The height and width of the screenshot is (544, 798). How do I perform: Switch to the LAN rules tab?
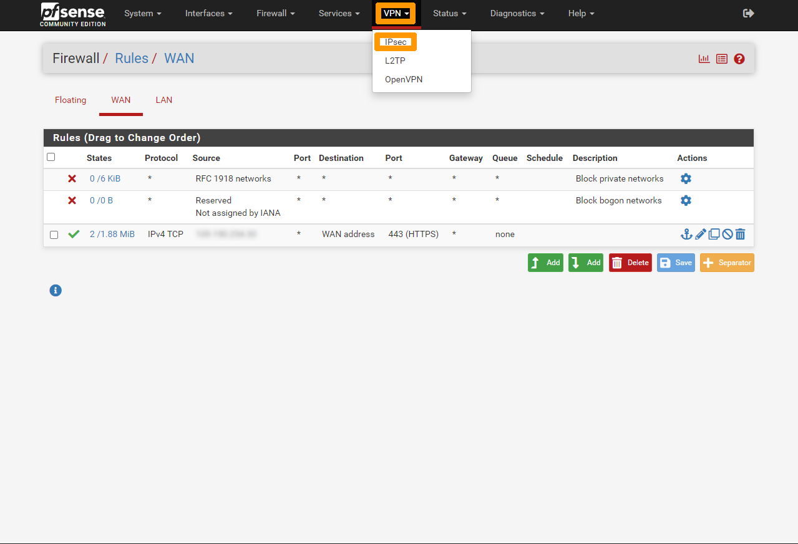coord(163,100)
